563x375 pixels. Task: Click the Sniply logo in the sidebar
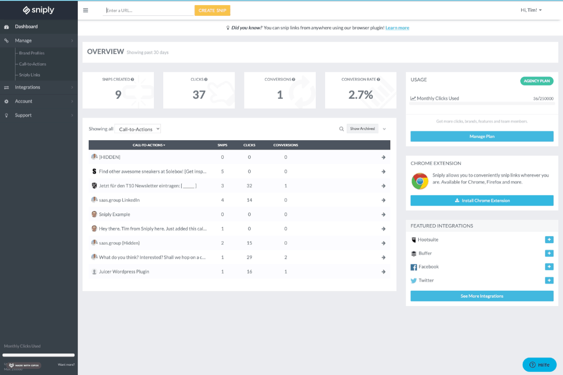38,10
